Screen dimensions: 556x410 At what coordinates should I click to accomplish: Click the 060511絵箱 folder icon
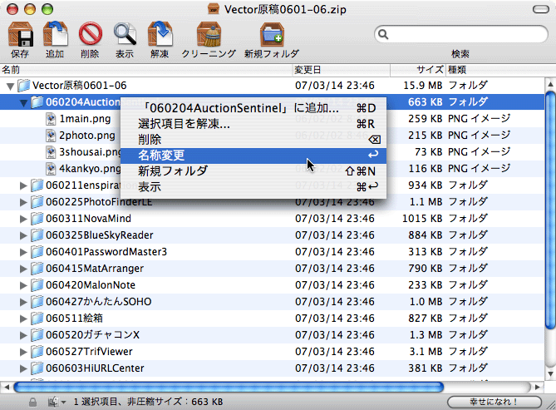37,319
